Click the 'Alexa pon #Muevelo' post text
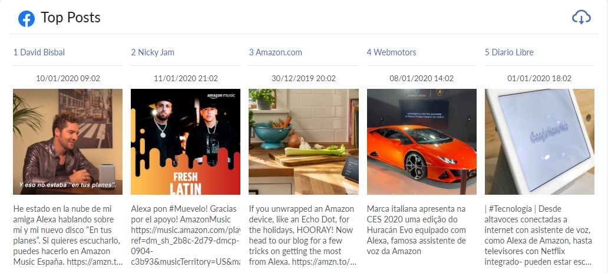Image resolution: width=608 pixels, height=273 pixels. pos(186,235)
